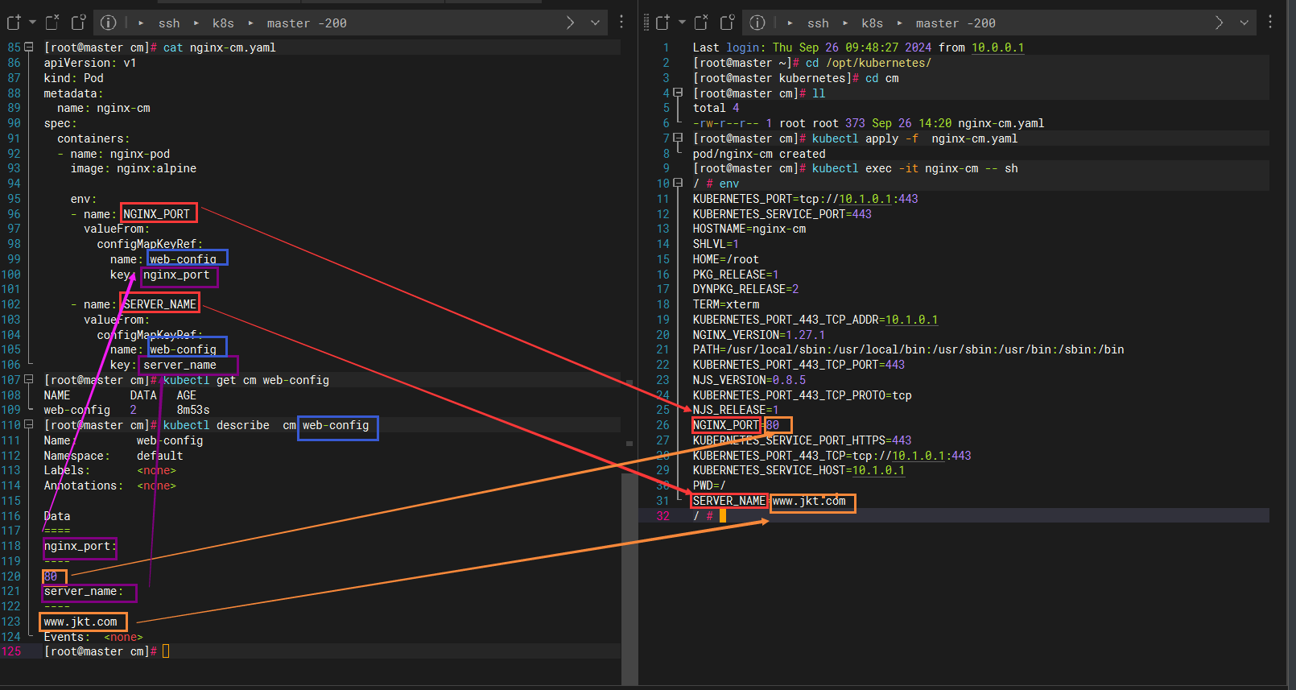The width and height of the screenshot is (1296, 690).
Task: Open a new terminal tab in the left pane
Action: (x=14, y=23)
